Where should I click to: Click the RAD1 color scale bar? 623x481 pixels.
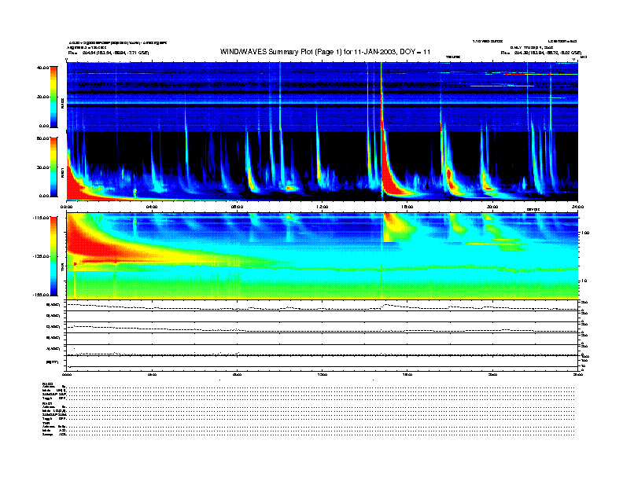[54, 167]
